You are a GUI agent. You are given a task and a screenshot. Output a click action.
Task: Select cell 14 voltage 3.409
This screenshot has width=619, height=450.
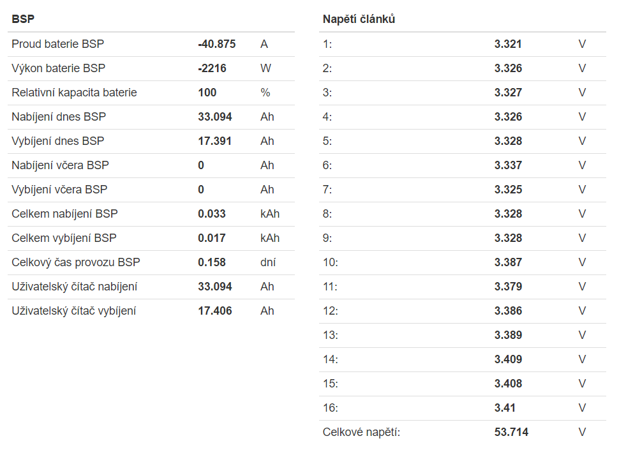(x=508, y=359)
